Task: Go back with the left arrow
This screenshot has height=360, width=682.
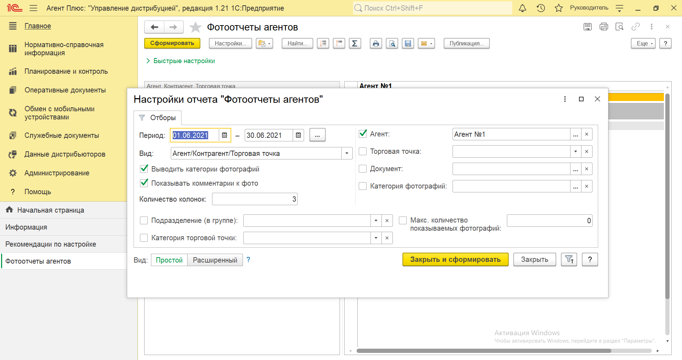Action: pyautogui.click(x=154, y=27)
